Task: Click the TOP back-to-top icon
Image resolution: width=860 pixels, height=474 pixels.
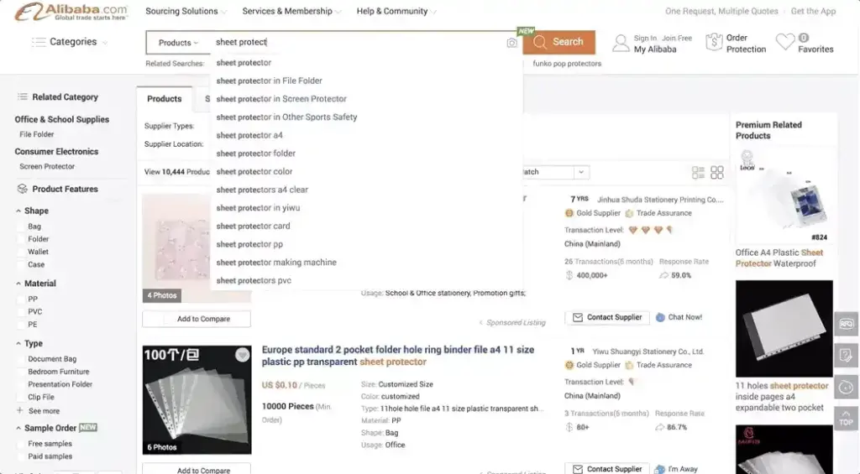Action: 846,418
